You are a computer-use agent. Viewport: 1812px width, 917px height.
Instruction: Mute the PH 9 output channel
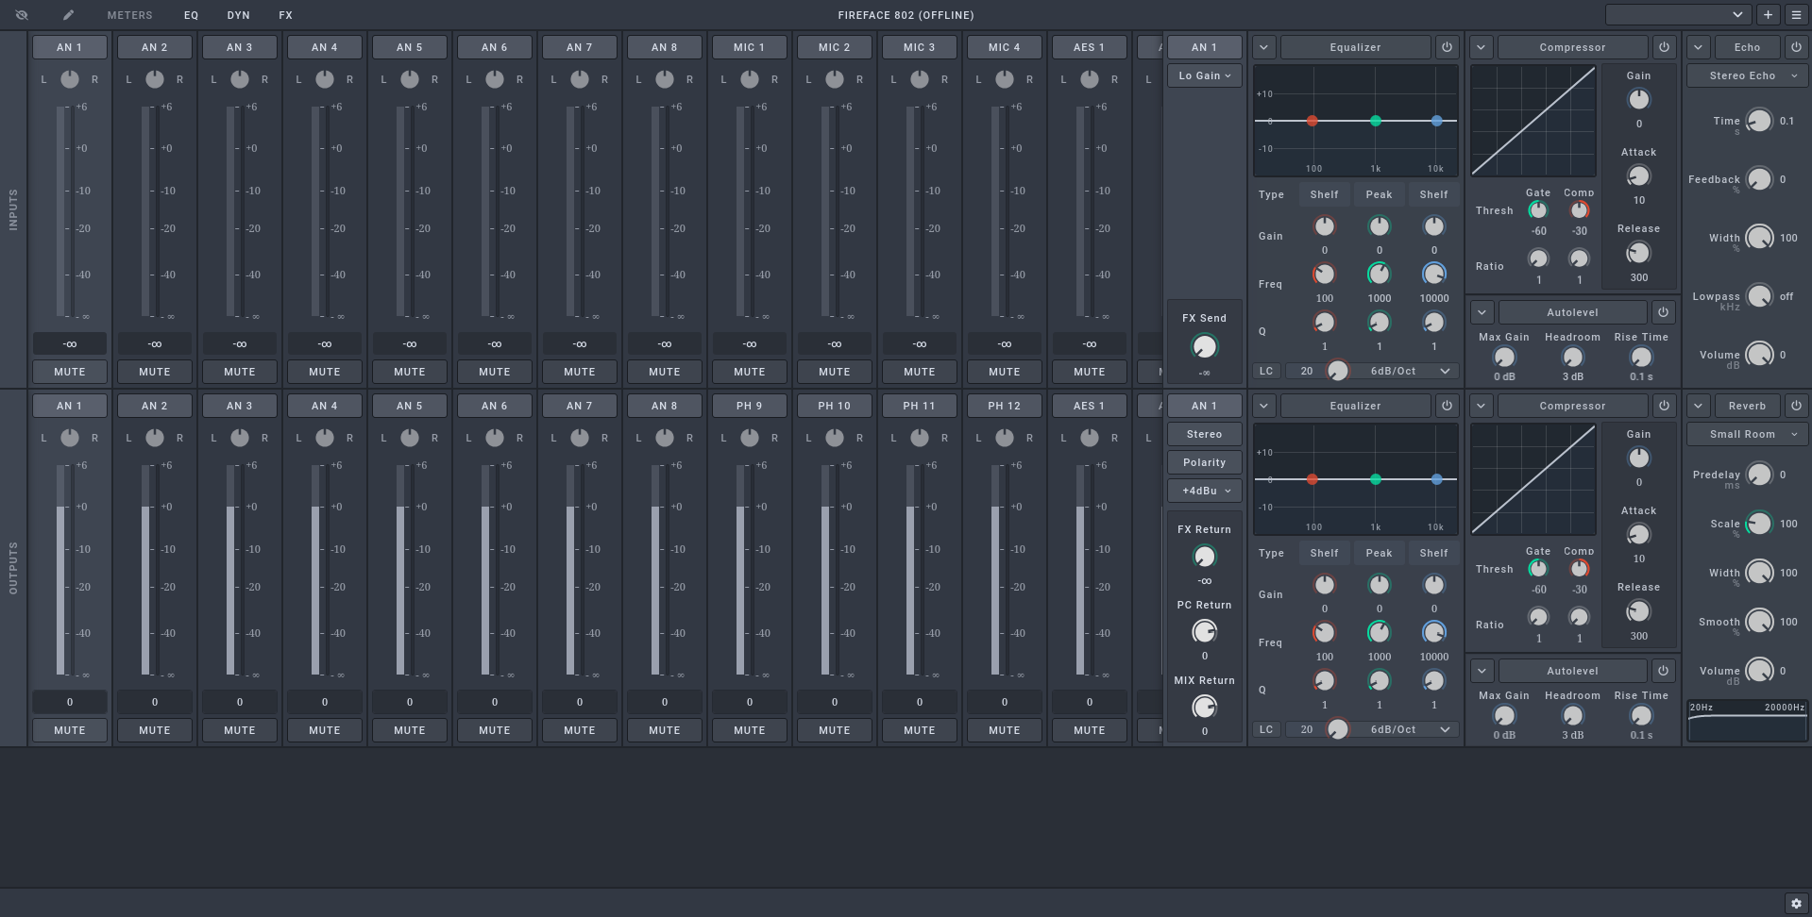750,730
